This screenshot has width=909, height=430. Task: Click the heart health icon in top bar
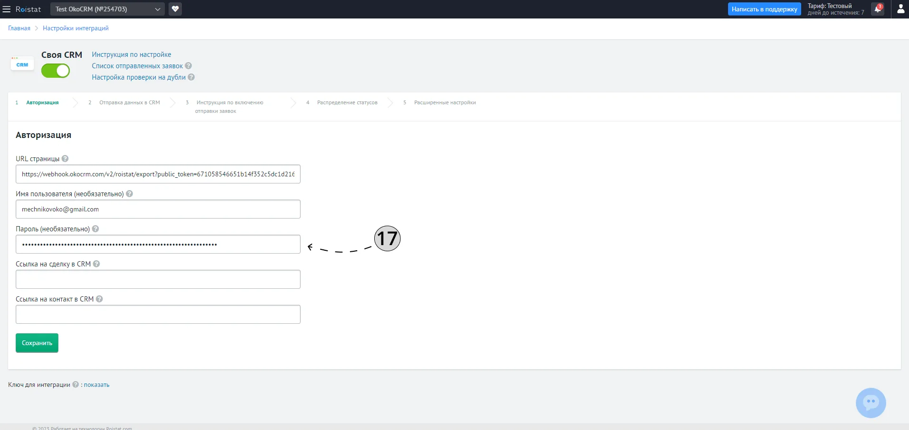point(175,9)
